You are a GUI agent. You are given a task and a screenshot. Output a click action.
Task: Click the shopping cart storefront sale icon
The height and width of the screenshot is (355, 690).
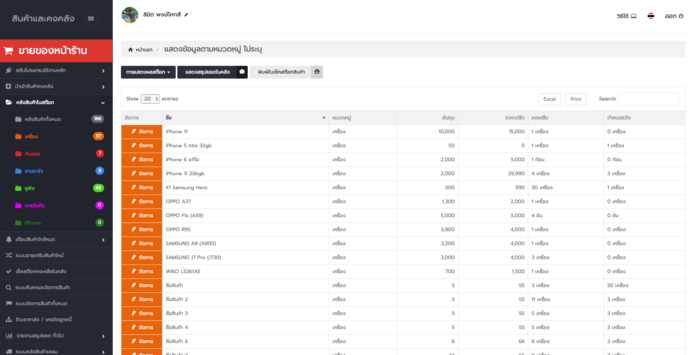coord(8,51)
